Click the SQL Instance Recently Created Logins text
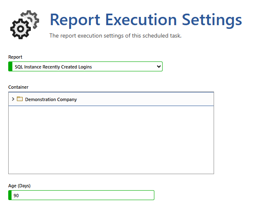Image resolution: width=263 pixels, height=210 pixels. point(53,67)
